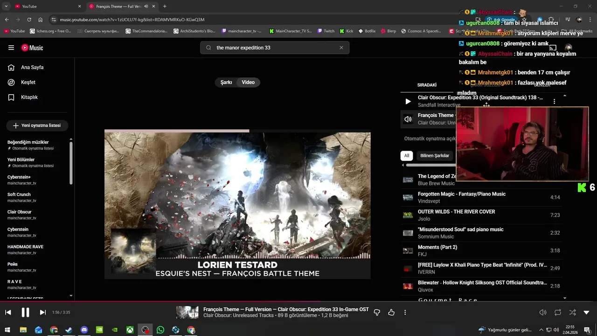The image size is (597, 336).
Task: Select the SIRADAKİ tab
Action: coord(427,85)
